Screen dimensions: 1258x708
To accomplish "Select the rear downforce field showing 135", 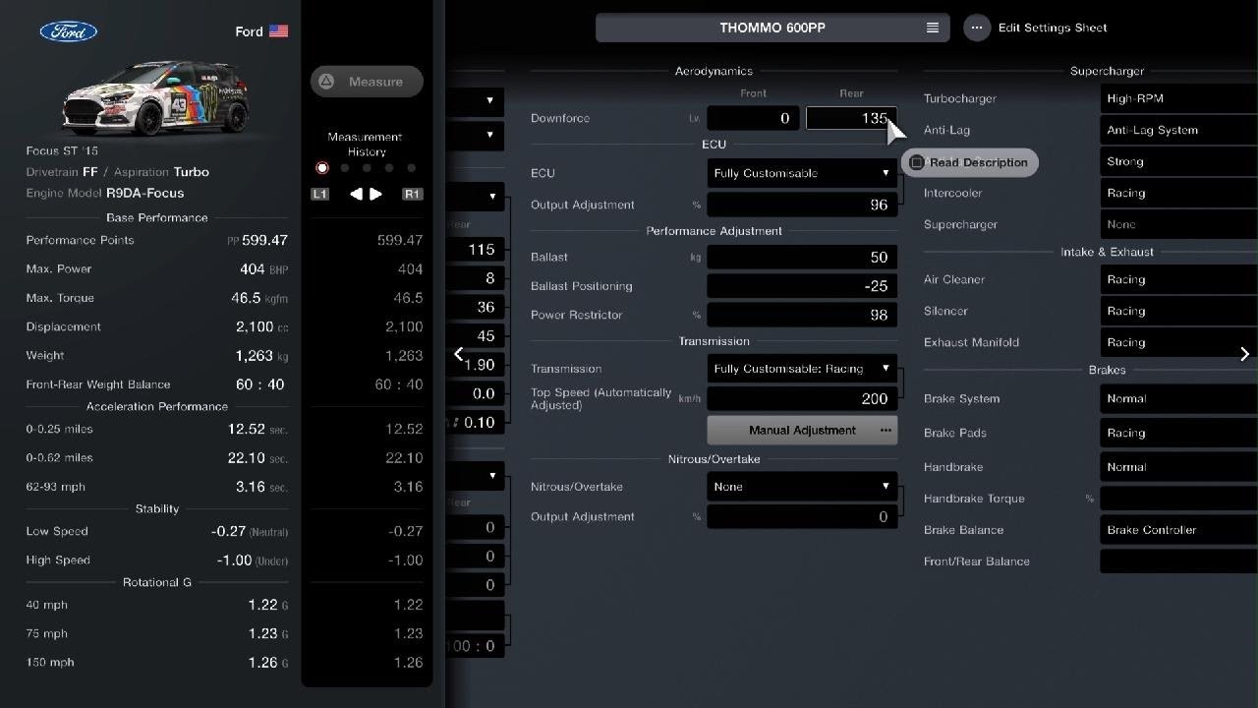I will pos(851,118).
